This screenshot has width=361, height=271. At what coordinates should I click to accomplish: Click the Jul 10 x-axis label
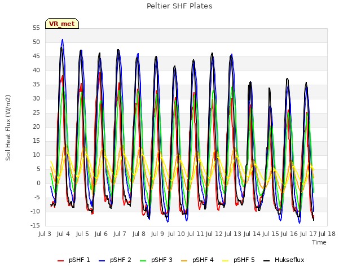[177, 234]
